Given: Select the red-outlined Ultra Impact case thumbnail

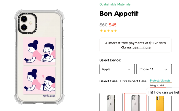Looking at the screenshot, I should tap(136, 102).
